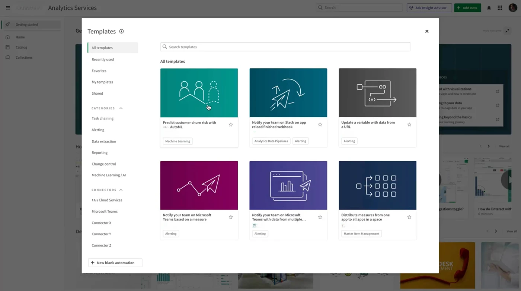Select the Cloud Services connector
Viewport: 521px width, 291px height.
click(x=107, y=200)
